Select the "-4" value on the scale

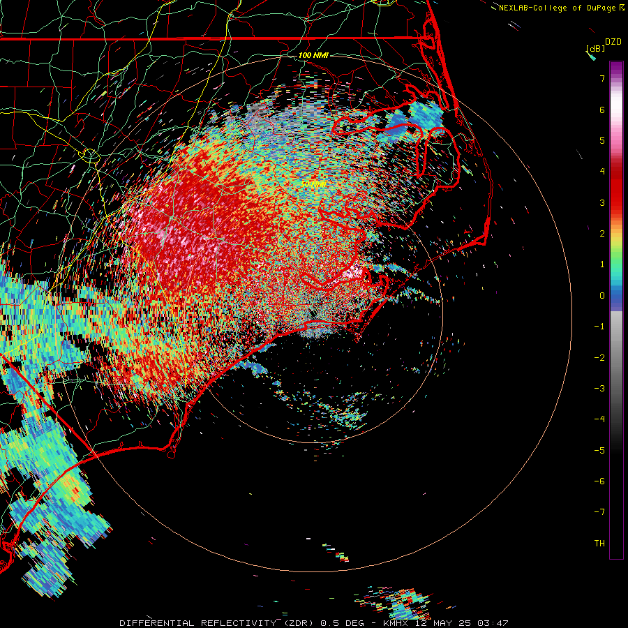[599, 419]
